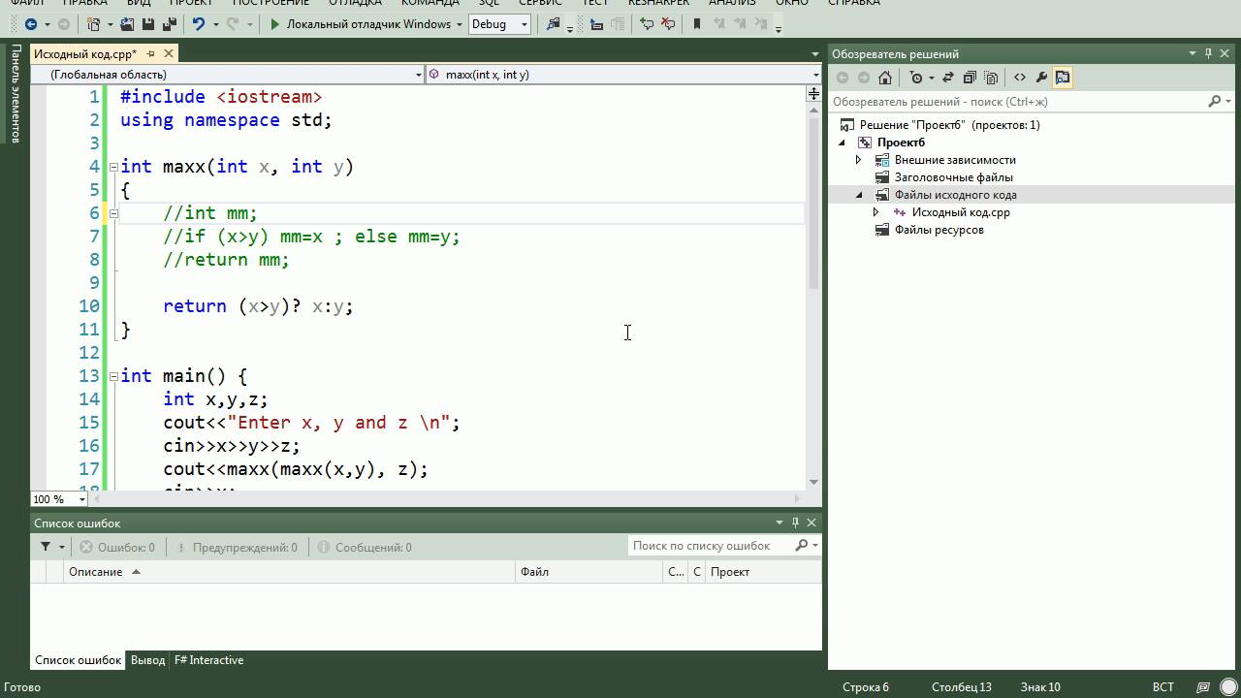Viewport: 1241px width, 698px height.
Task: Toggle the Предупреждений: 0 warnings filter
Action: 237,547
